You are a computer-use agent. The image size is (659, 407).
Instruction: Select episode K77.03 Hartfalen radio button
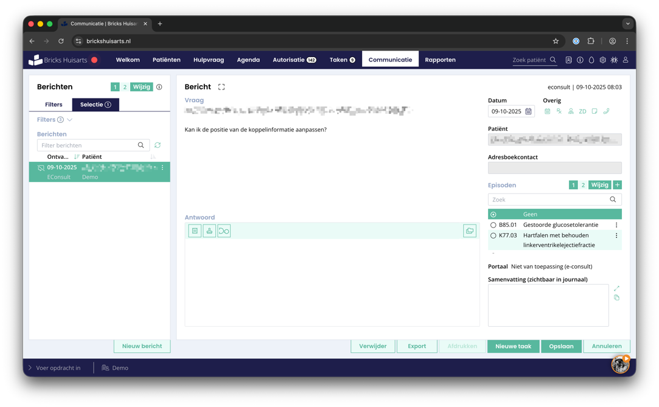(493, 235)
